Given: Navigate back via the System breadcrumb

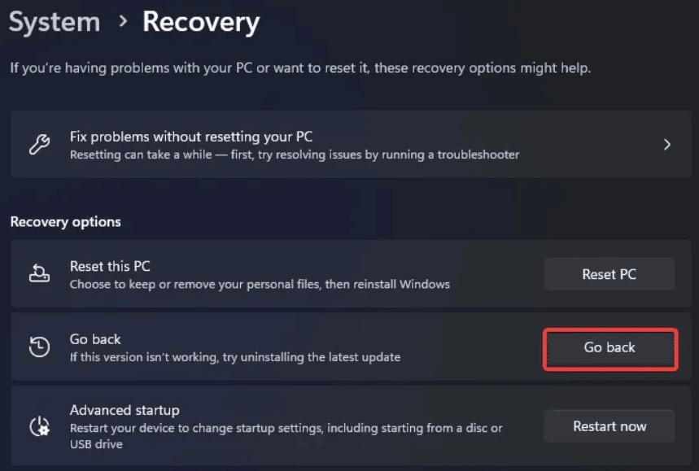Looking at the screenshot, I should [54, 22].
